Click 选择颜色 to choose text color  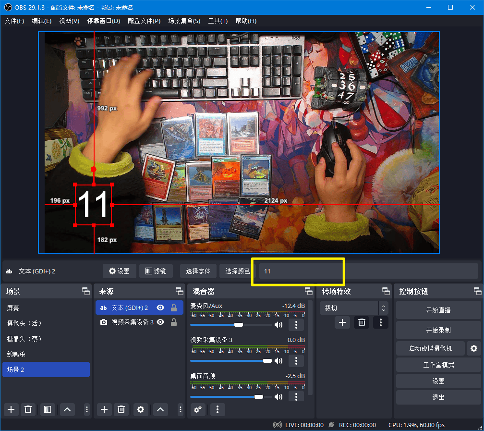click(237, 271)
